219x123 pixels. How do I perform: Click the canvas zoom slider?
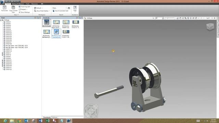[170, 18]
